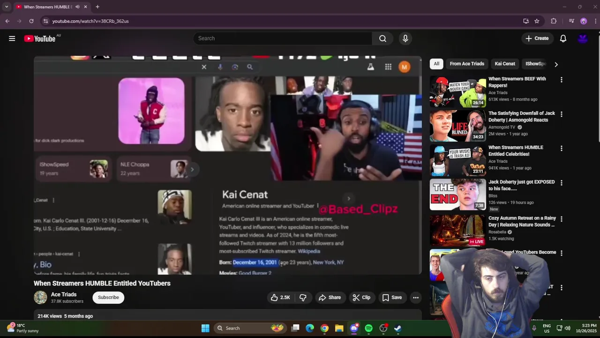The width and height of the screenshot is (600, 338).
Task: Open options for When Streamers BEEF With Rappers
Action: pyautogui.click(x=561, y=80)
